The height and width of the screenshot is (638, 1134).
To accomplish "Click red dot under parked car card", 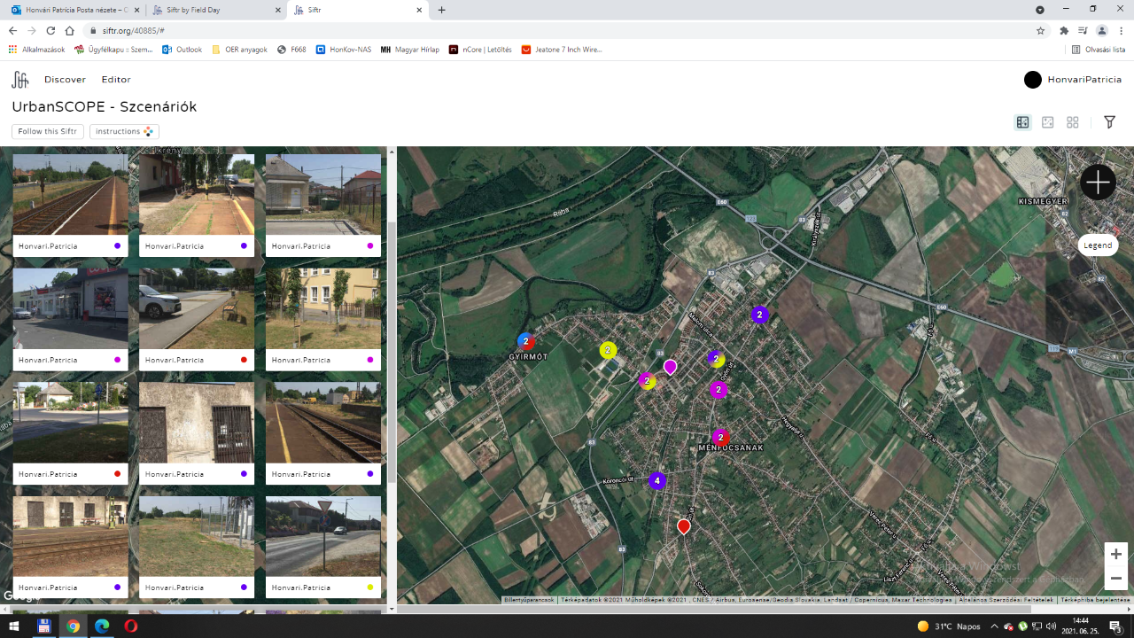I will coord(244,360).
